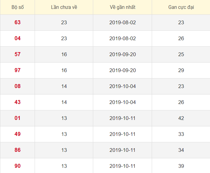Viewport: 210px width, 173px height.
Task: Click date 2019-09-20 in row 97
Action: (122, 70)
